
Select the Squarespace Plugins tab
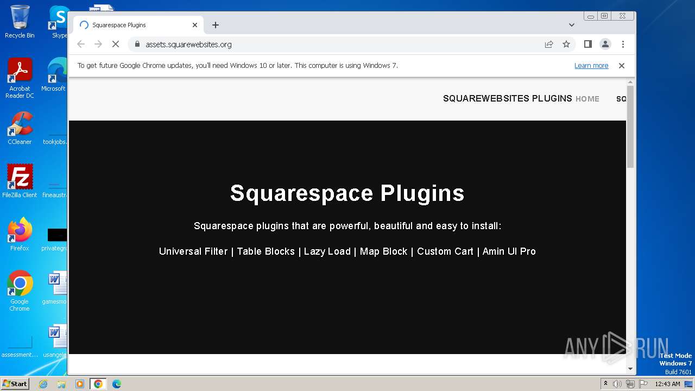[x=138, y=25]
